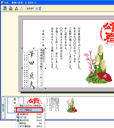Open the 用紙 paper settings icon
The image size is (114, 128).
point(11,8)
